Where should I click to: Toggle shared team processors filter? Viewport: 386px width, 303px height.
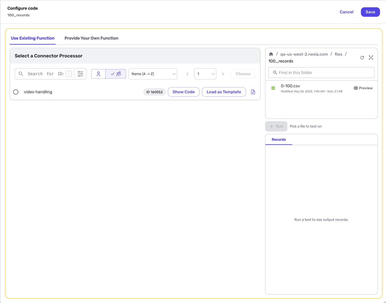click(x=116, y=74)
